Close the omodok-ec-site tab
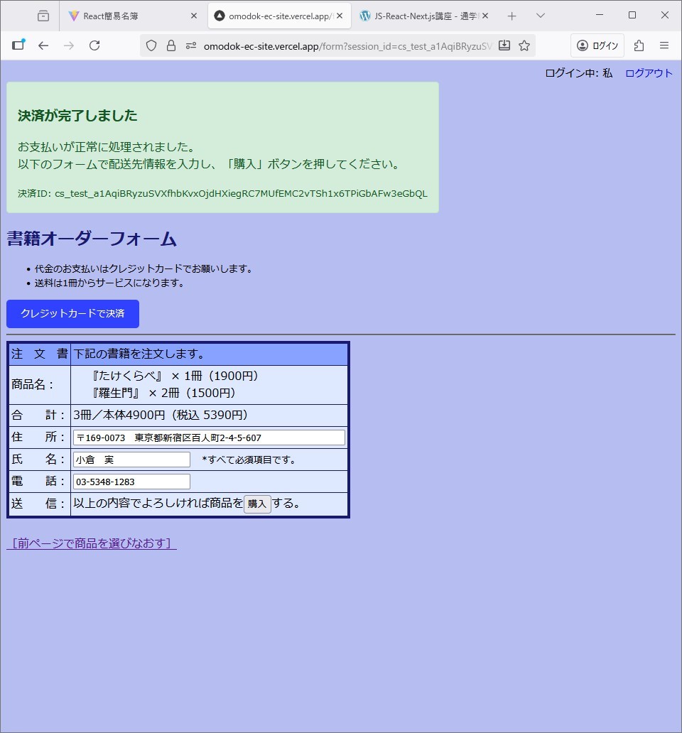Viewport: 682px width, 733px height. point(339,16)
